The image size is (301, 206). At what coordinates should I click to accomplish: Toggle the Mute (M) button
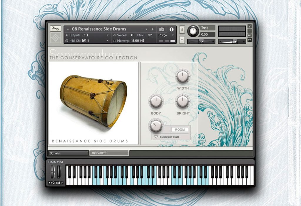click(x=182, y=40)
